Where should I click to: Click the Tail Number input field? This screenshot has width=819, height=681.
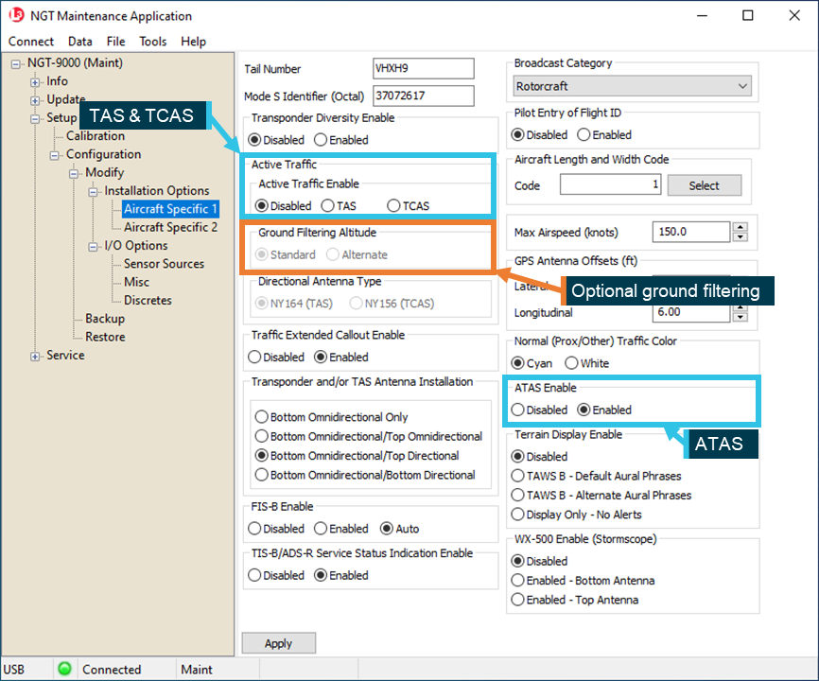click(x=423, y=69)
